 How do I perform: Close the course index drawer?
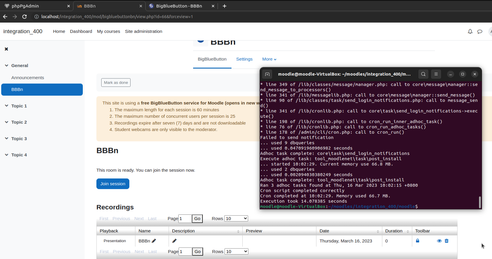pos(6,49)
